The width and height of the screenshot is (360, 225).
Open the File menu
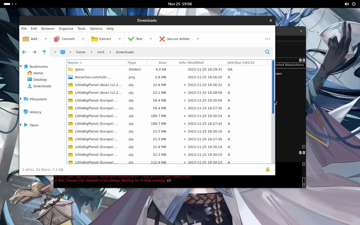click(x=24, y=28)
